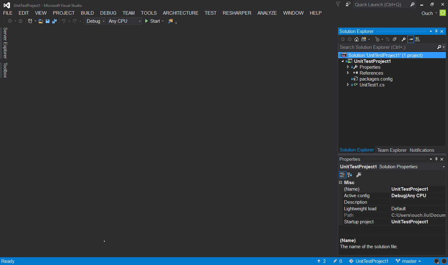Click the Collapse All icon

point(394,39)
